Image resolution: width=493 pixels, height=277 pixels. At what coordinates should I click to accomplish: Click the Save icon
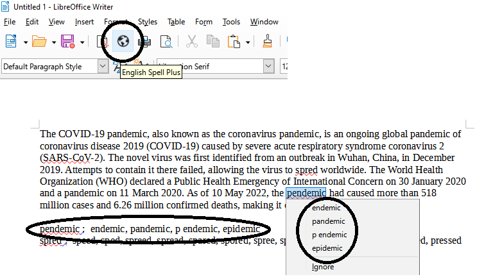point(67,41)
